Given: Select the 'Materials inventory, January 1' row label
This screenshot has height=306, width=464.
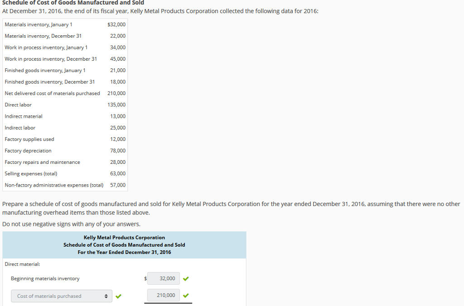Looking at the screenshot, I should [x=39, y=24].
